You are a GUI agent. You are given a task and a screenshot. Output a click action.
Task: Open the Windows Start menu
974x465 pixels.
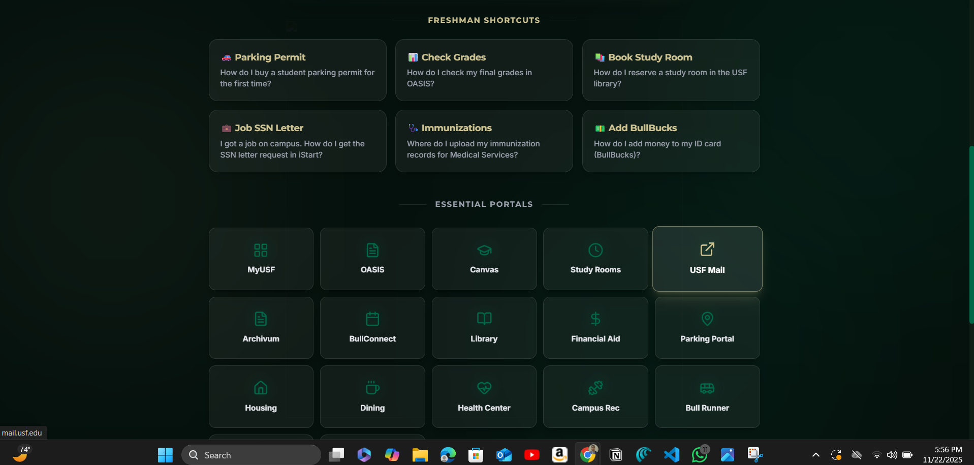165,455
